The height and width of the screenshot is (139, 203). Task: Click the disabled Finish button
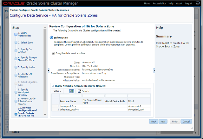coord(175,122)
